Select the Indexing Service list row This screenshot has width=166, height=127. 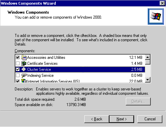[80, 75]
